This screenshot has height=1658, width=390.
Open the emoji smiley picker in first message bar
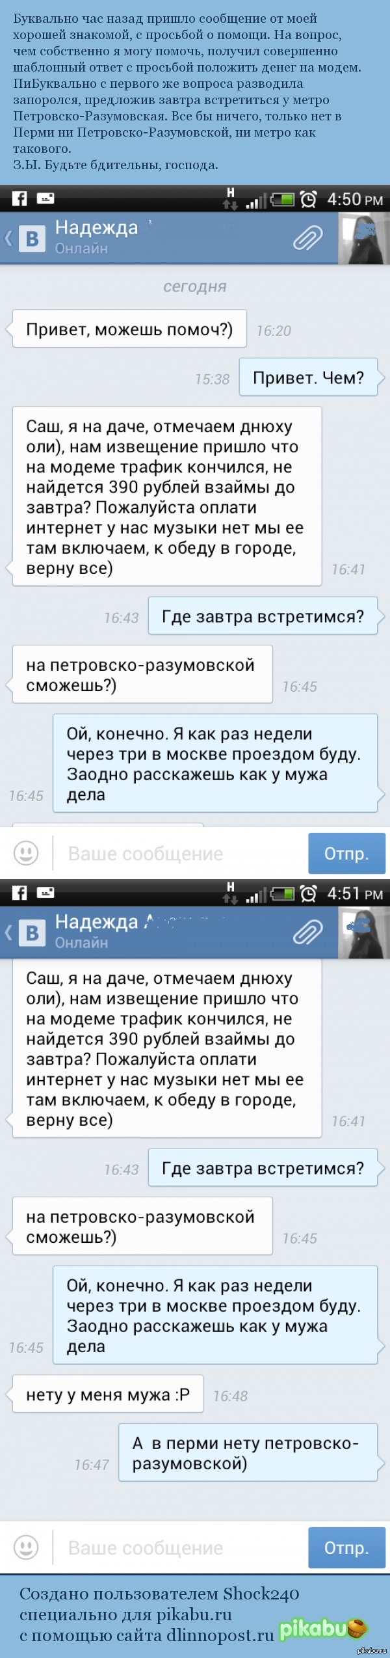26,853
